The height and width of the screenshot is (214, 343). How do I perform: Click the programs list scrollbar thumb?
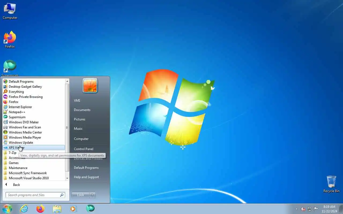67,128
